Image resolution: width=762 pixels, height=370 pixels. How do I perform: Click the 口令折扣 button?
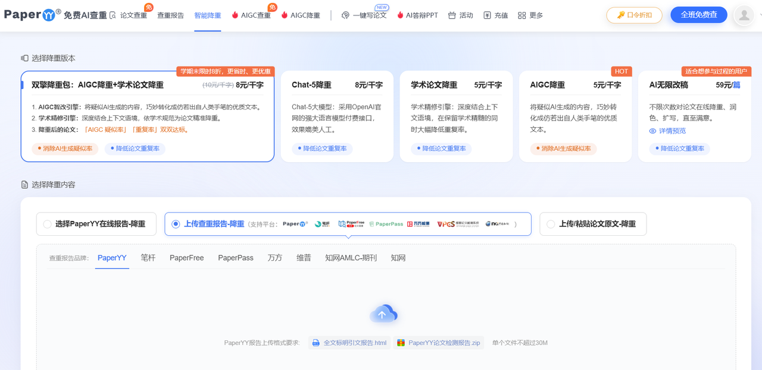634,15
